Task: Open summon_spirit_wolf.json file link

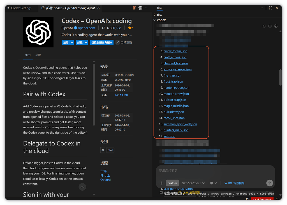Action: point(180,124)
